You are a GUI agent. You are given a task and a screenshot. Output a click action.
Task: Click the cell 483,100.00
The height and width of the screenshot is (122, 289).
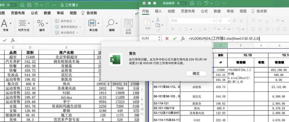279,70
